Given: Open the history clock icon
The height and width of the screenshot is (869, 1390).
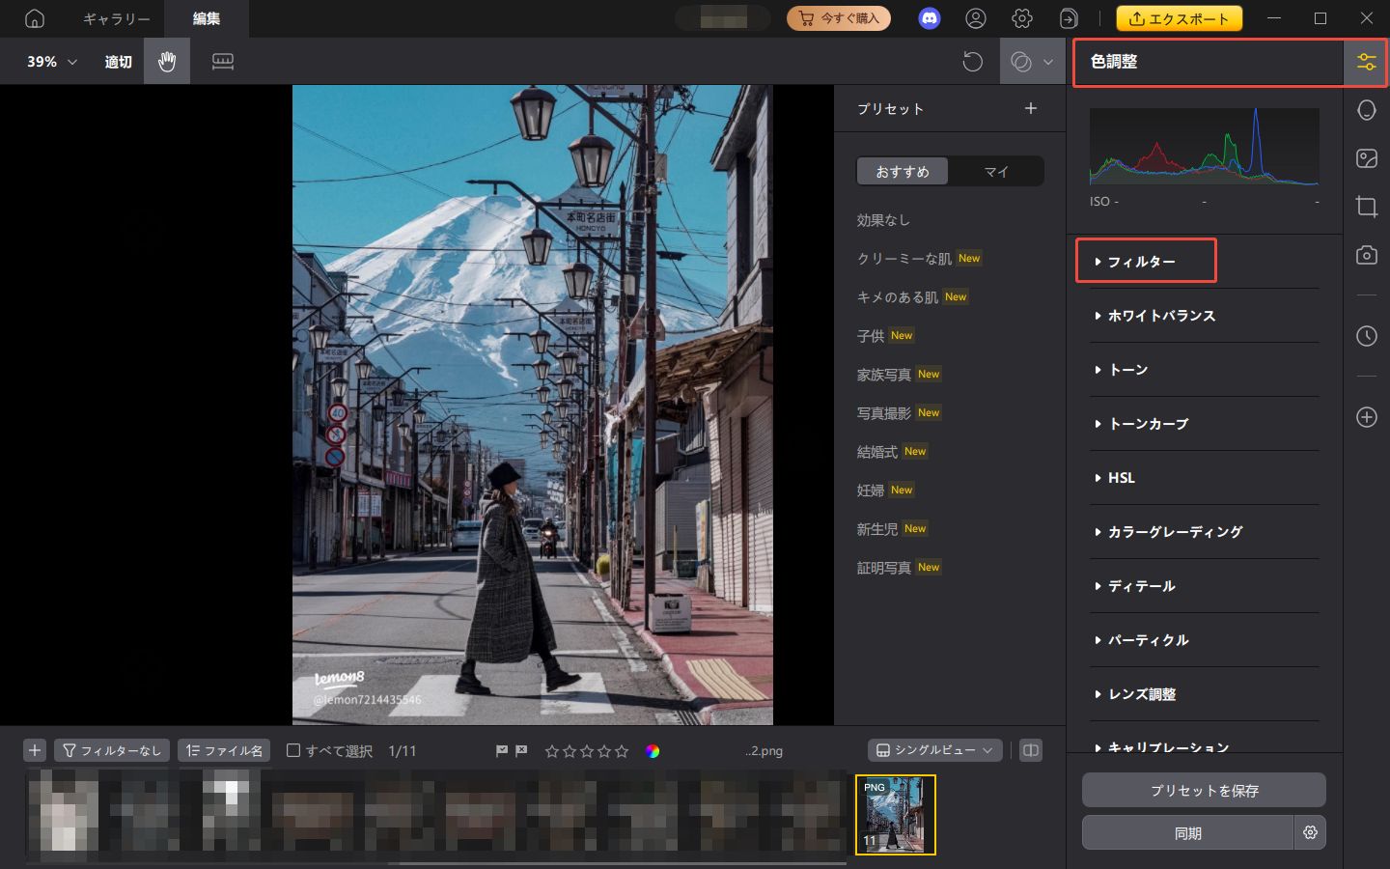Looking at the screenshot, I should [1366, 336].
